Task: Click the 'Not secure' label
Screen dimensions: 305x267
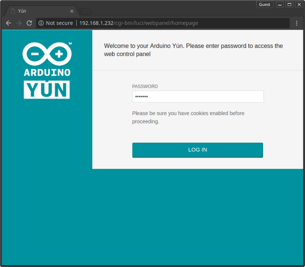Action: [59, 23]
